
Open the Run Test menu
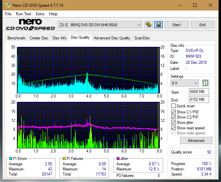click(x=23, y=14)
